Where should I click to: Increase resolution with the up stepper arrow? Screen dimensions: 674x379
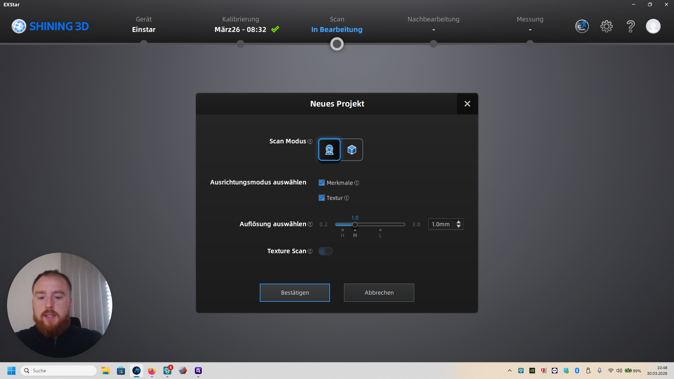458,222
